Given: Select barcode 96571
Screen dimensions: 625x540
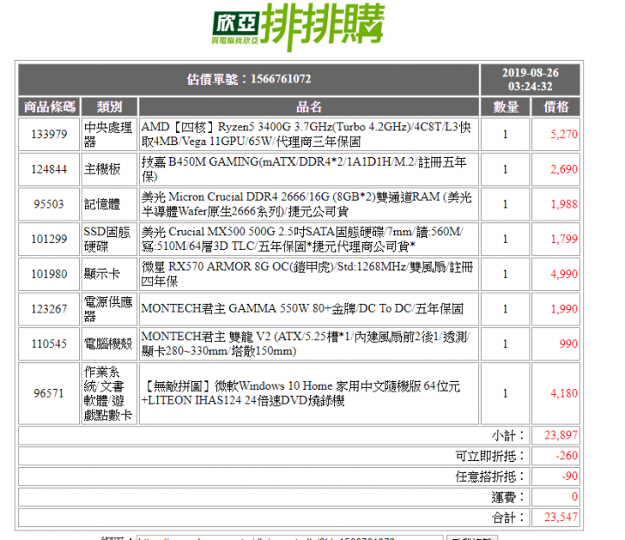Looking at the screenshot, I should [49, 393].
